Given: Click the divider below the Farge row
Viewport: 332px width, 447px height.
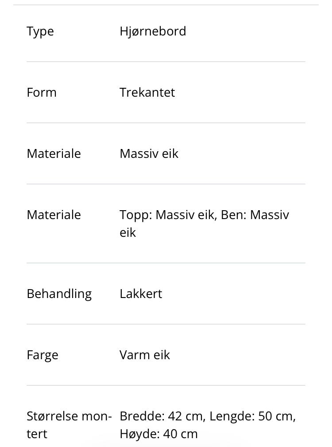Looking at the screenshot, I should [166, 385].
